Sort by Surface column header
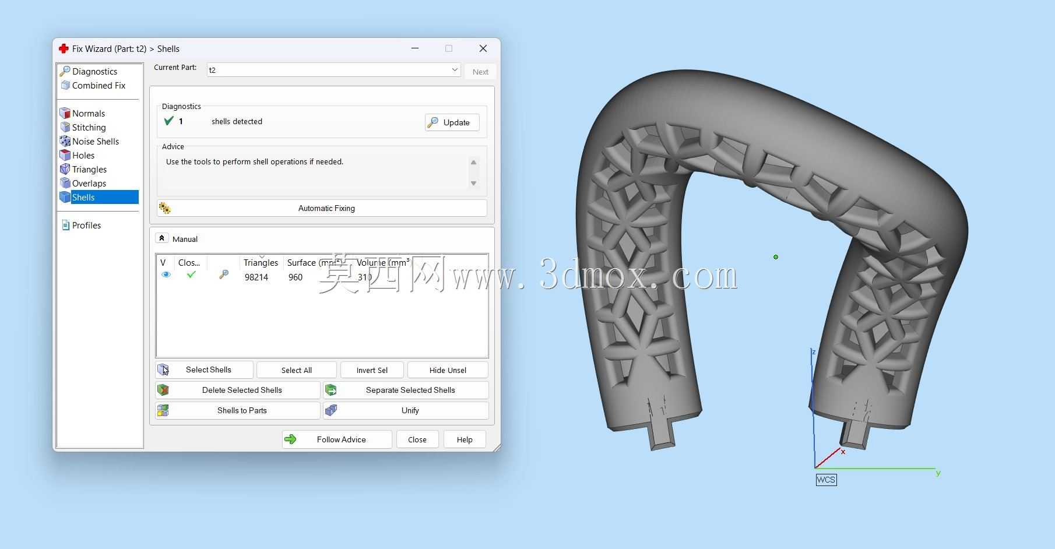Viewport: 1055px width, 549px height. [315, 263]
